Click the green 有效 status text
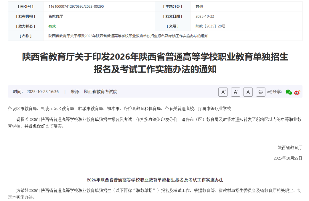The width and height of the screenshot is (309, 201). [52, 26]
